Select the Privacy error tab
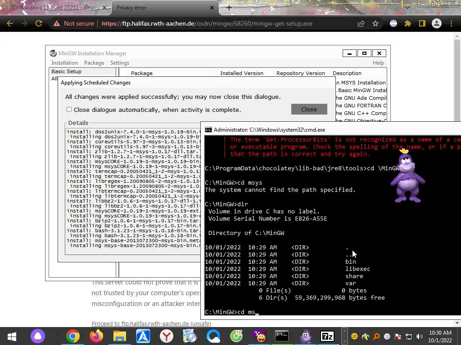 [165, 8]
